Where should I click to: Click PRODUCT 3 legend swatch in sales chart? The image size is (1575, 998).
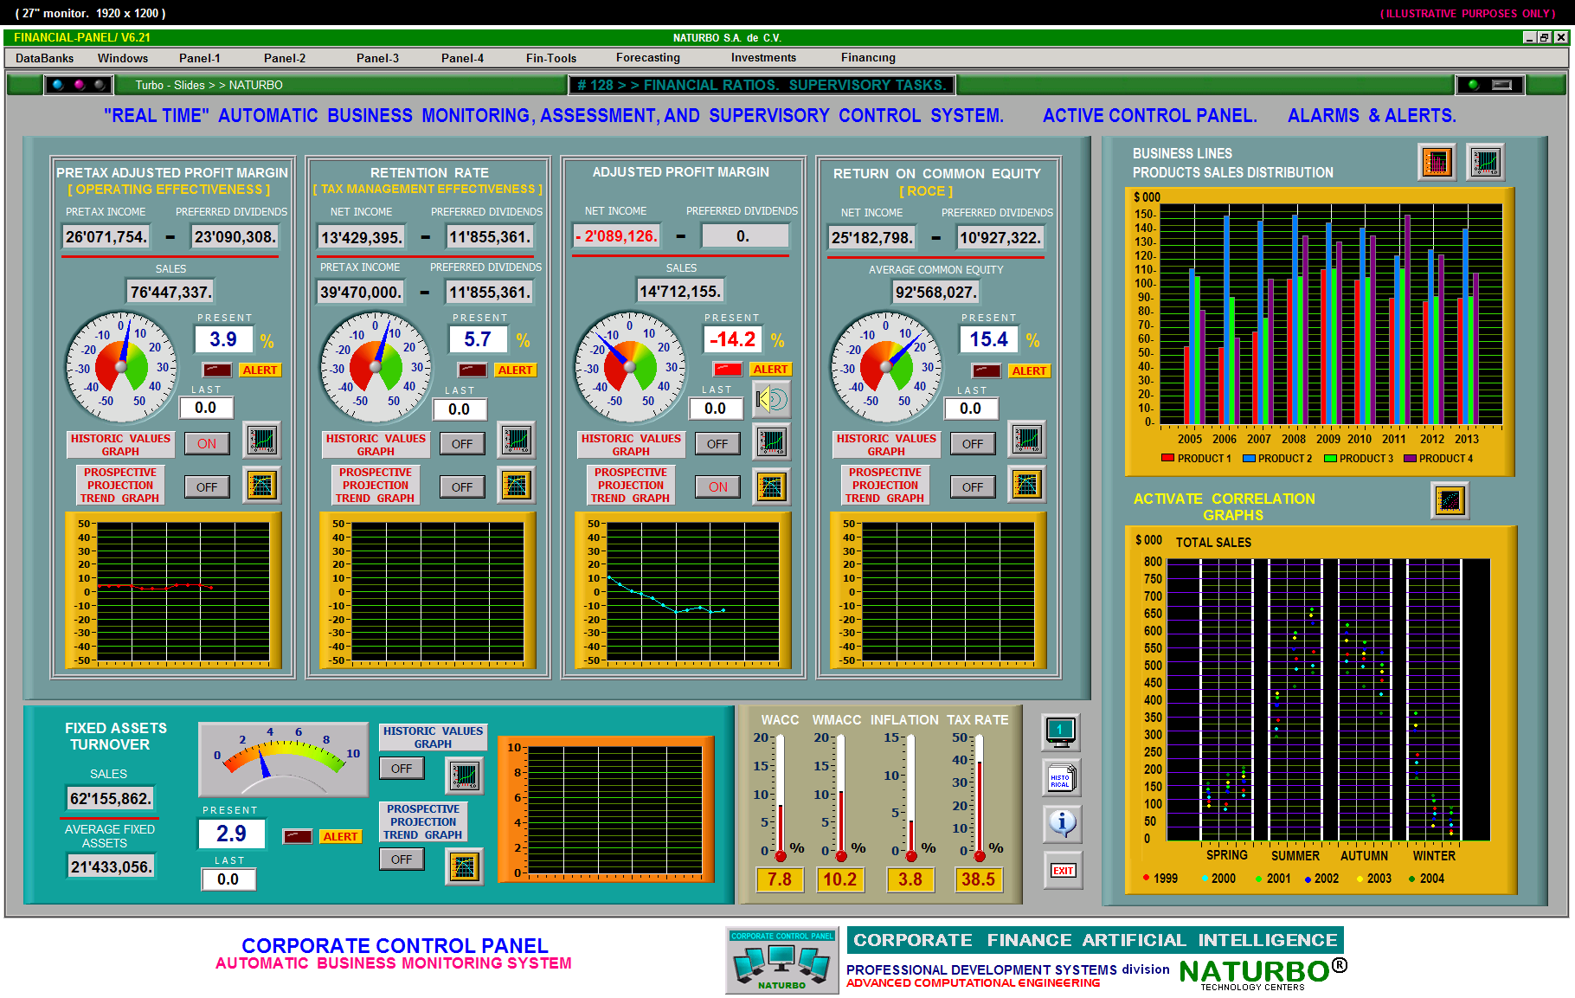(x=1330, y=459)
